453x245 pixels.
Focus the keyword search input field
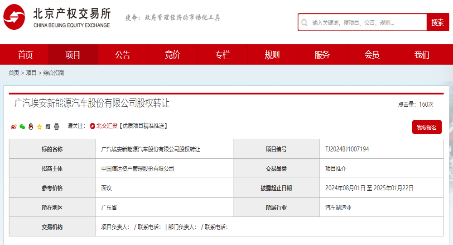point(367,23)
